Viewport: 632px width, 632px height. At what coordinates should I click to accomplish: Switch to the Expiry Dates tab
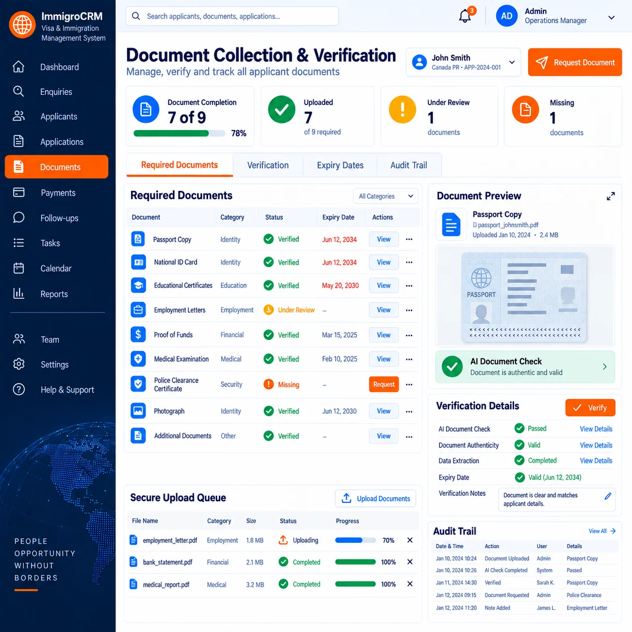pos(340,165)
